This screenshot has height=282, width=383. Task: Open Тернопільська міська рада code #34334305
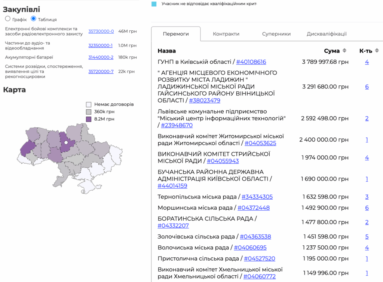click(x=257, y=197)
